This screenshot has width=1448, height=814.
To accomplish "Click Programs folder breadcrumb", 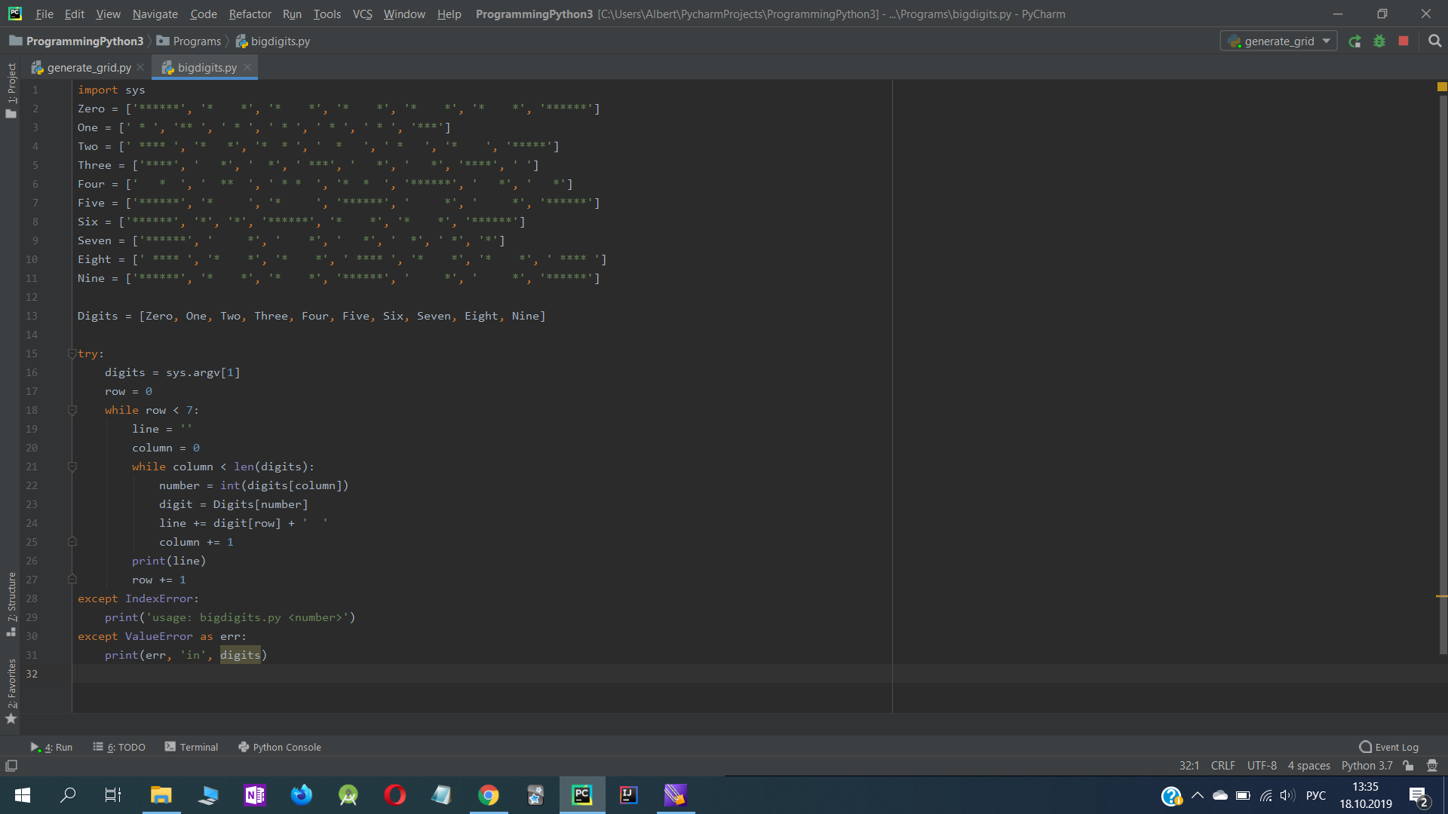I will click(x=189, y=41).
